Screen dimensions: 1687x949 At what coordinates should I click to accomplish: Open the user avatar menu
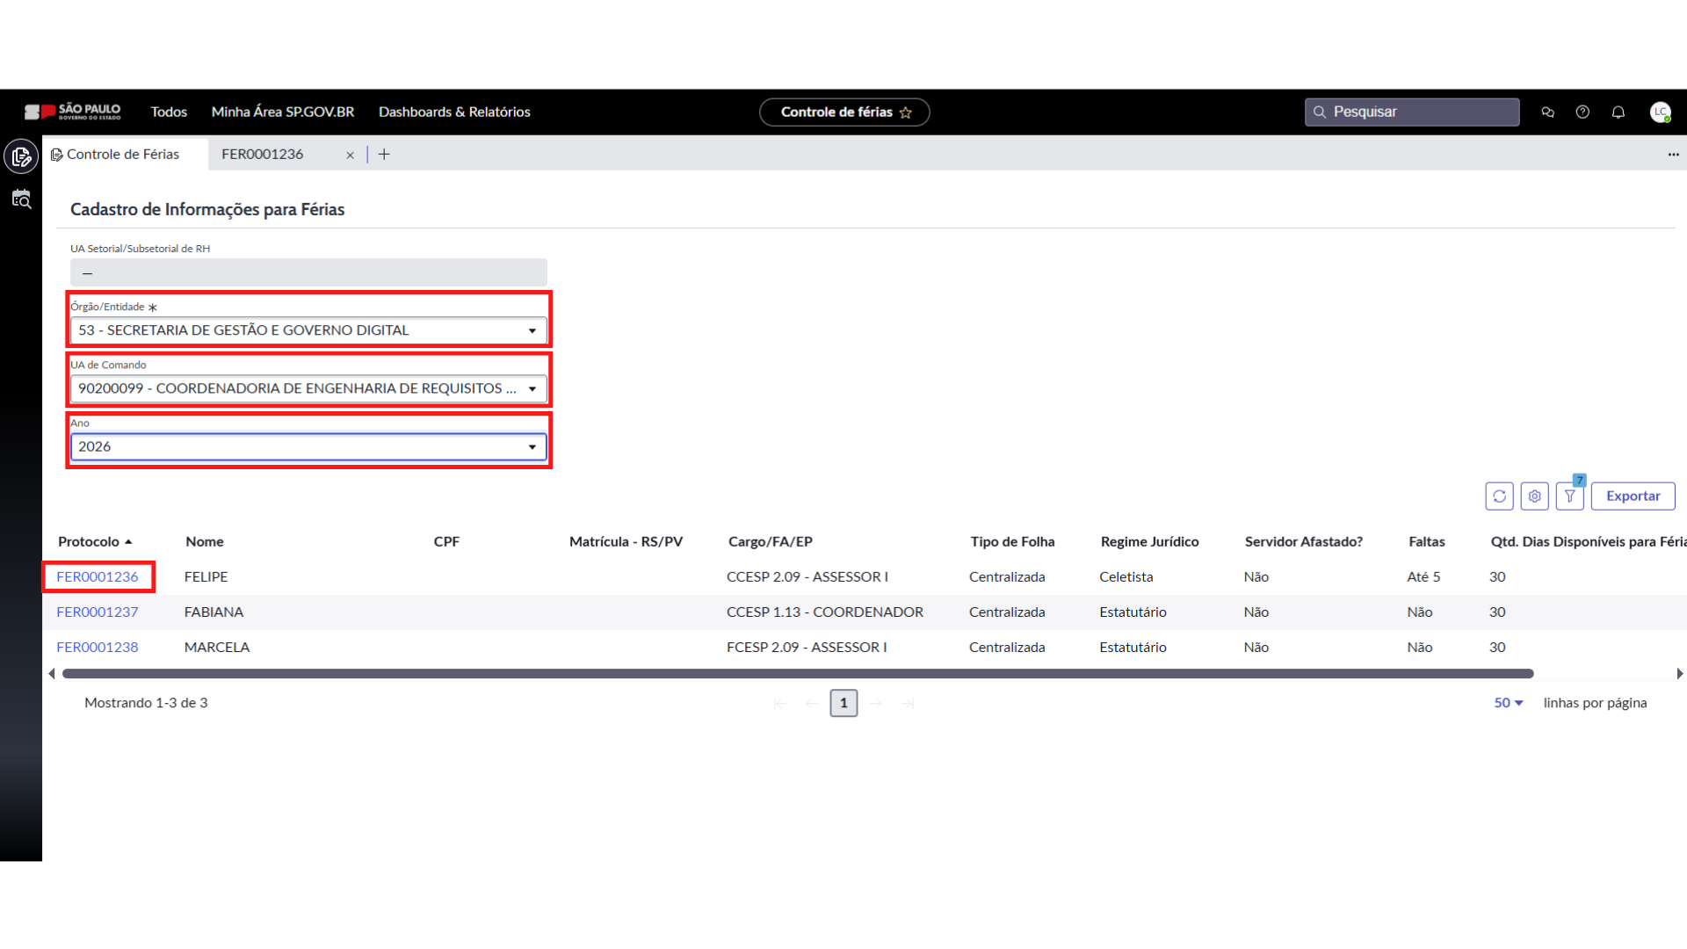tap(1660, 112)
